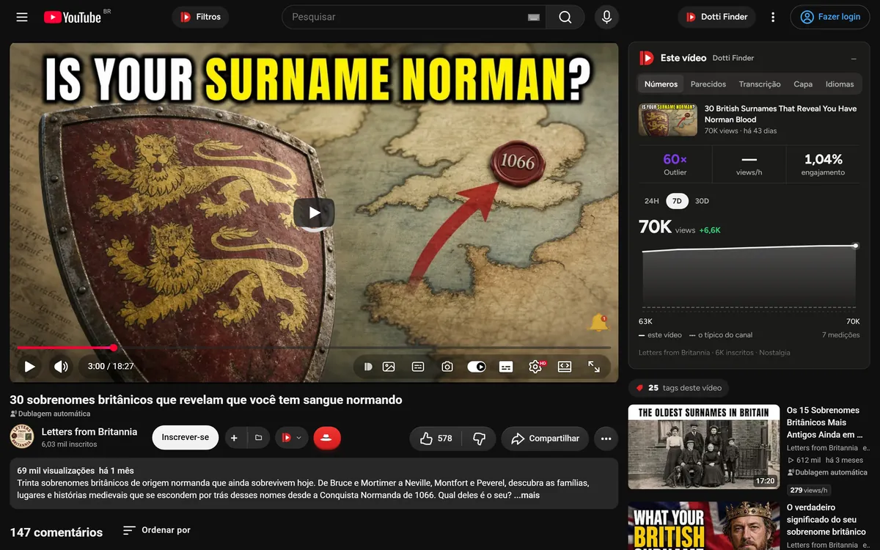Click play in the player control bar
The width and height of the screenshot is (880, 550).
[x=29, y=367]
